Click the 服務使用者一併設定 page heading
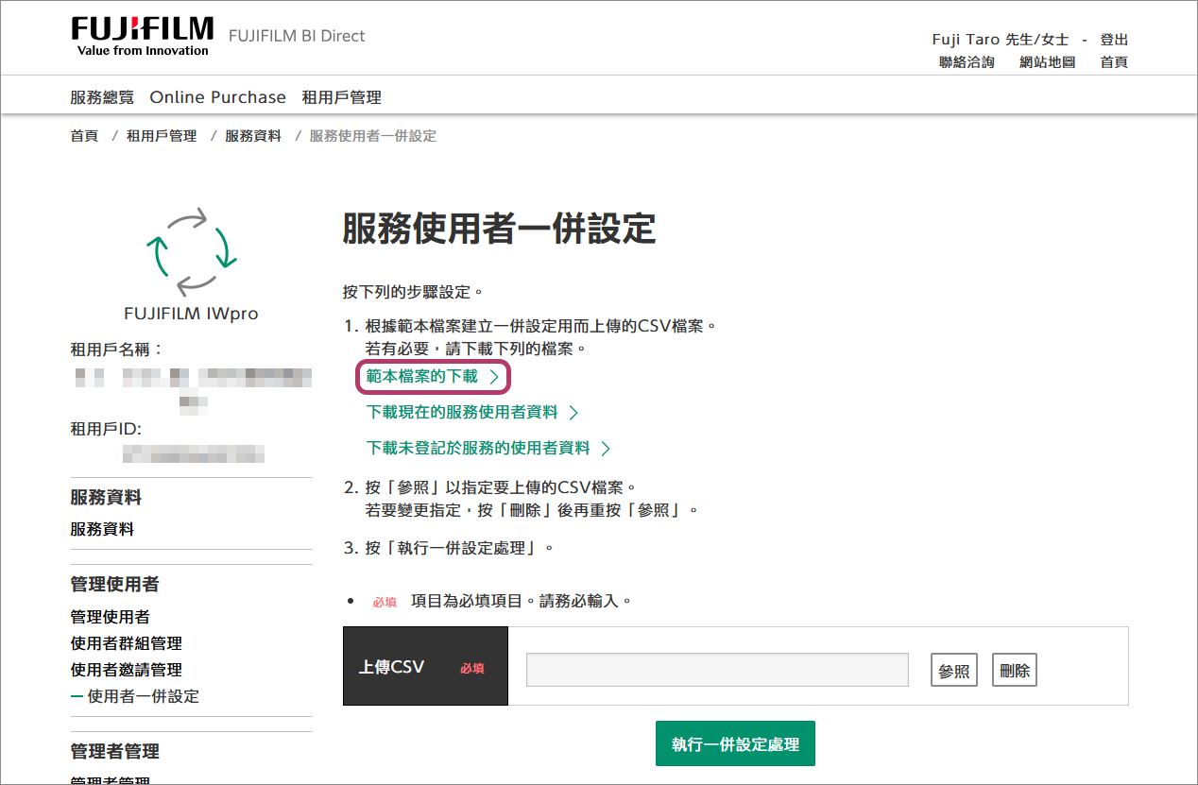This screenshot has width=1198, height=785. tap(499, 229)
